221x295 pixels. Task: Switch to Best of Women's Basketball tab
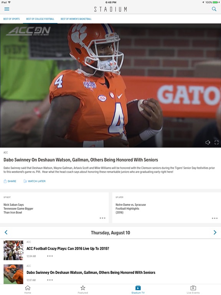76,19
